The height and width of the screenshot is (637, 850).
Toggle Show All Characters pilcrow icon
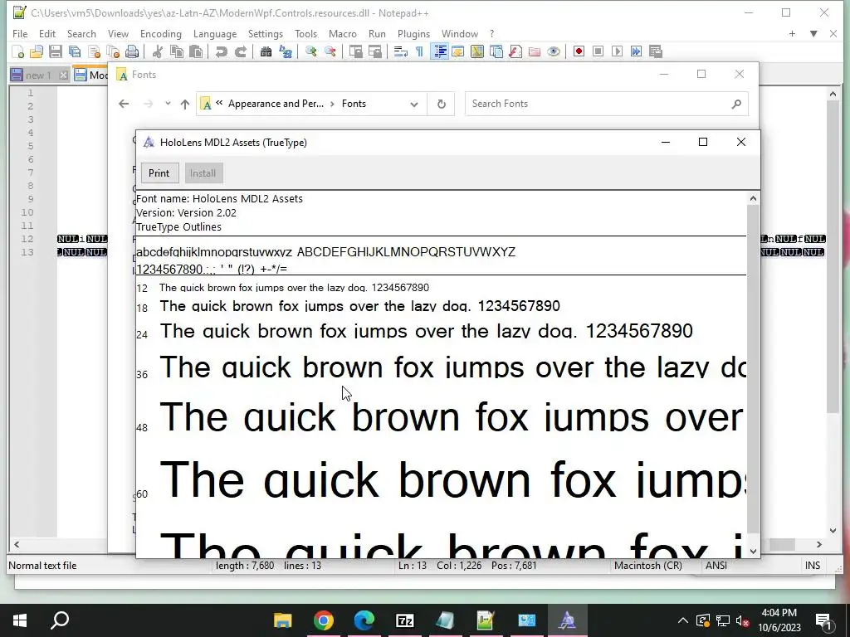(419, 51)
